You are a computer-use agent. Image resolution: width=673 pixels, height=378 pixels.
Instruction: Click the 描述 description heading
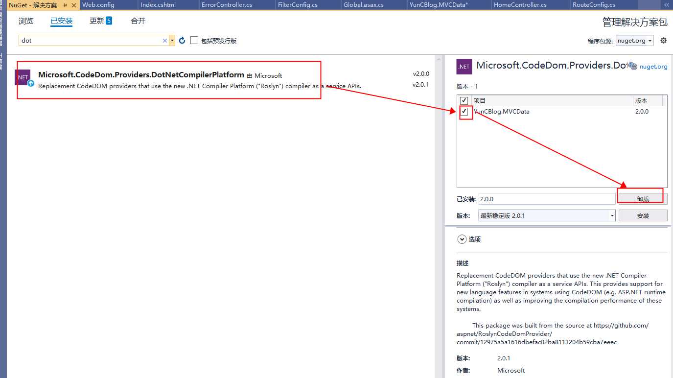(463, 263)
